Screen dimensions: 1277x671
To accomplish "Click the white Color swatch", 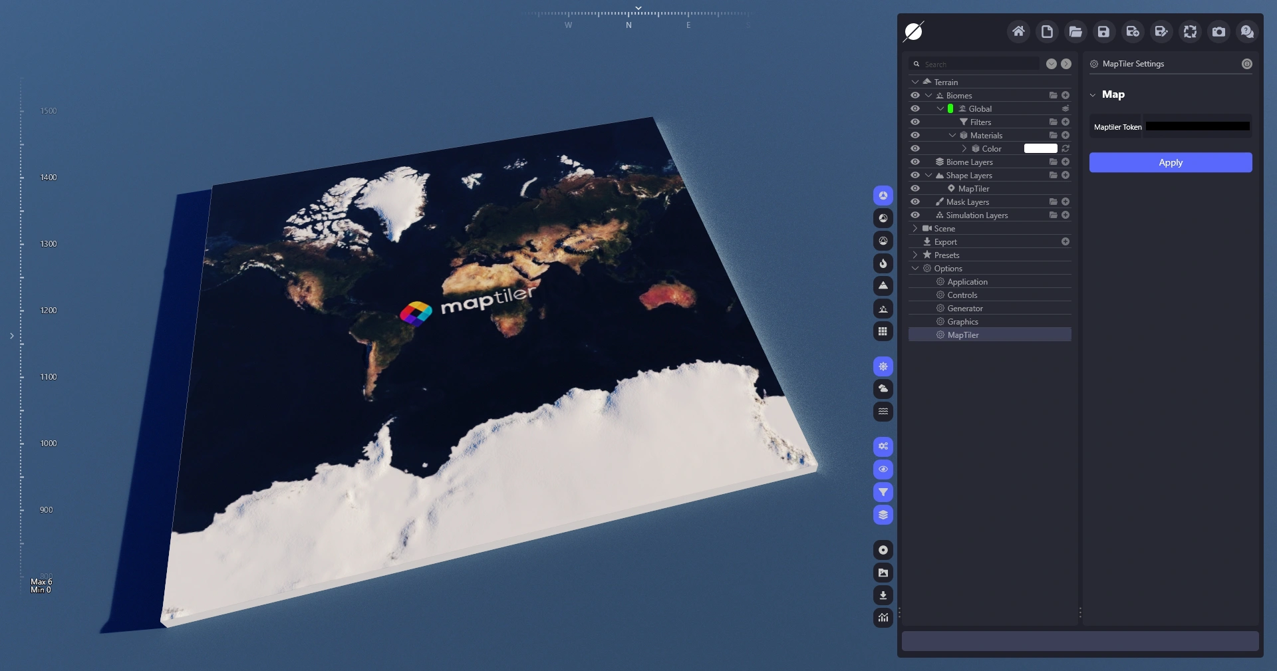I will (x=1040, y=148).
